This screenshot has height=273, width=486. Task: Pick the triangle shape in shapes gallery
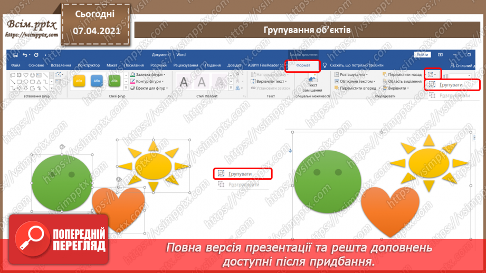(x=39, y=82)
